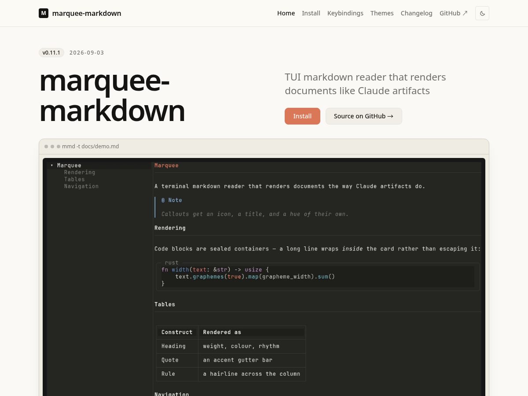
Task: Open the Install nav item
Action: (x=311, y=13)
